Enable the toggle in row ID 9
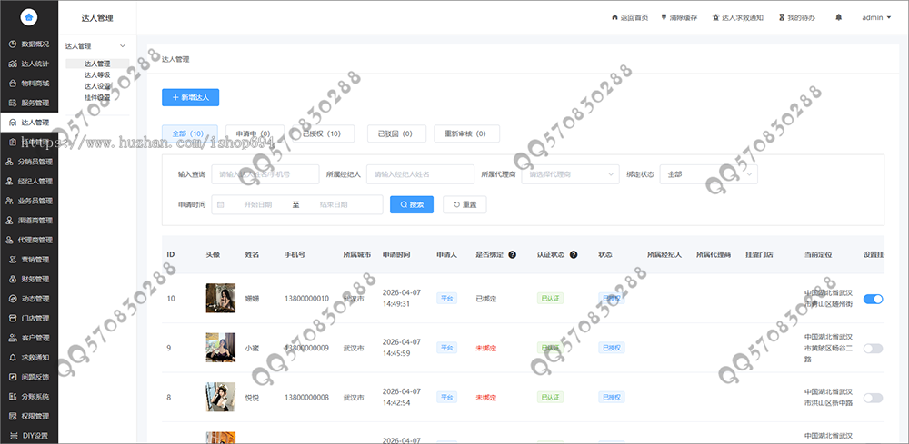 click(873, 349)
